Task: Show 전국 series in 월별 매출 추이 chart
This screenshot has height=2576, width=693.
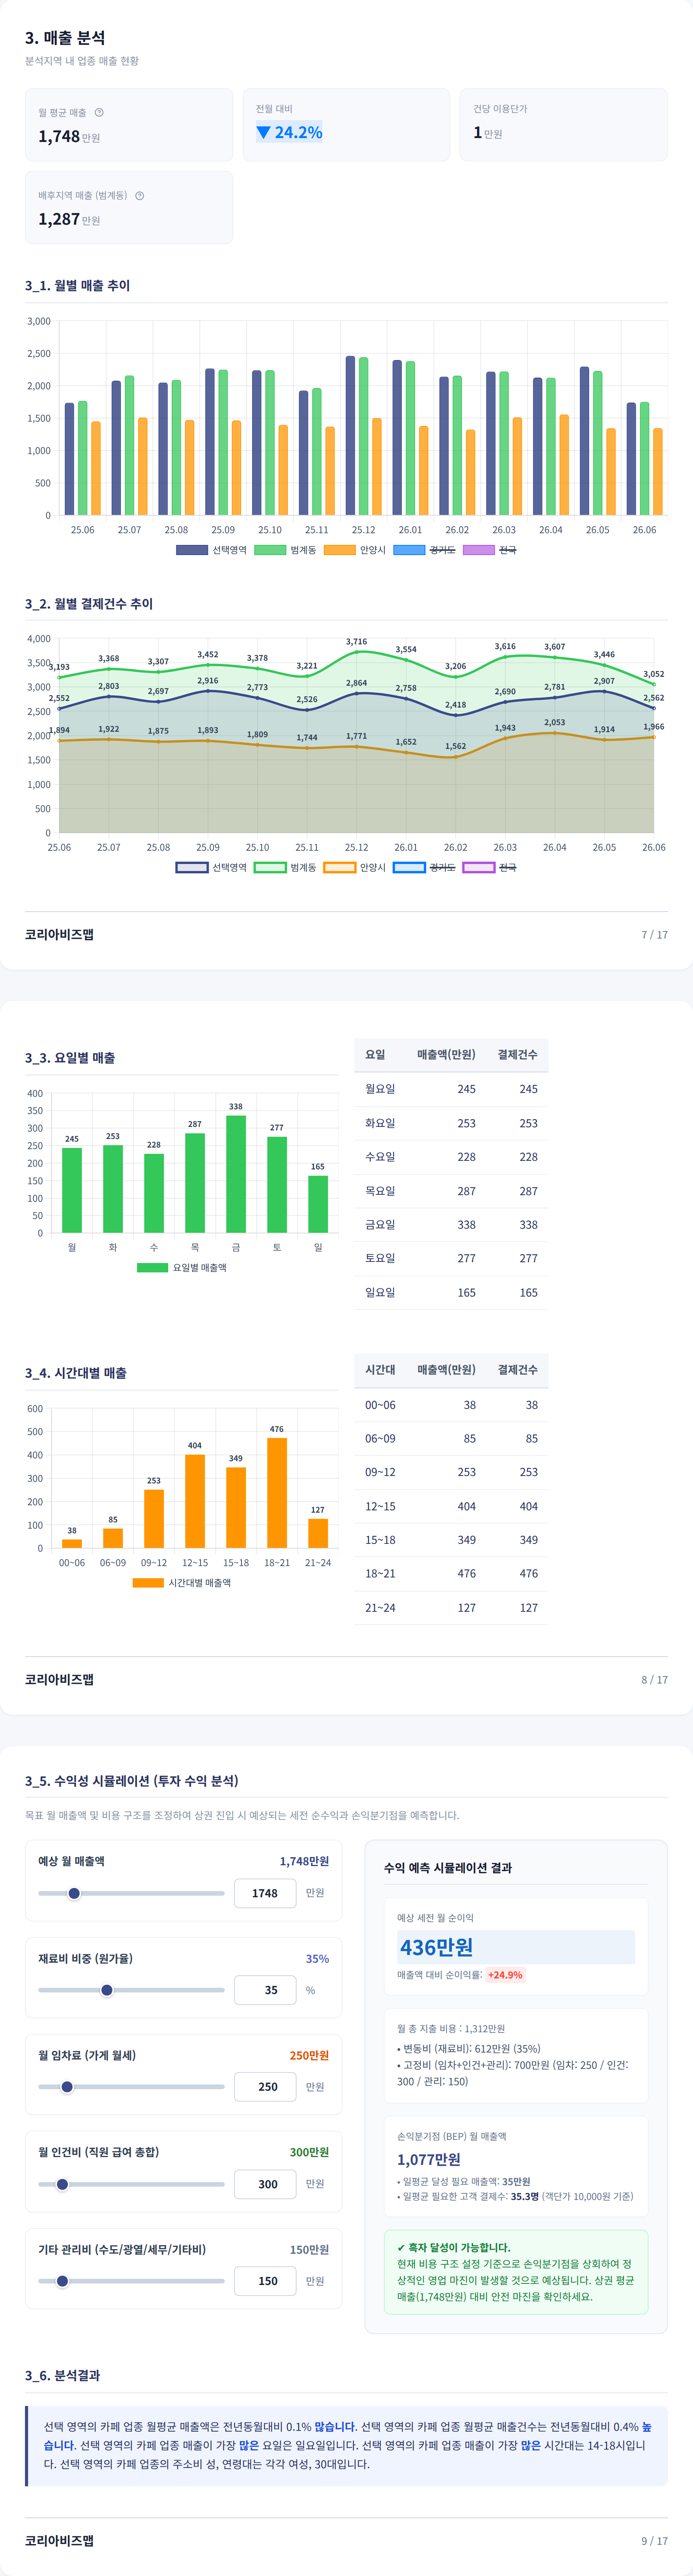Action: (490, 550)
